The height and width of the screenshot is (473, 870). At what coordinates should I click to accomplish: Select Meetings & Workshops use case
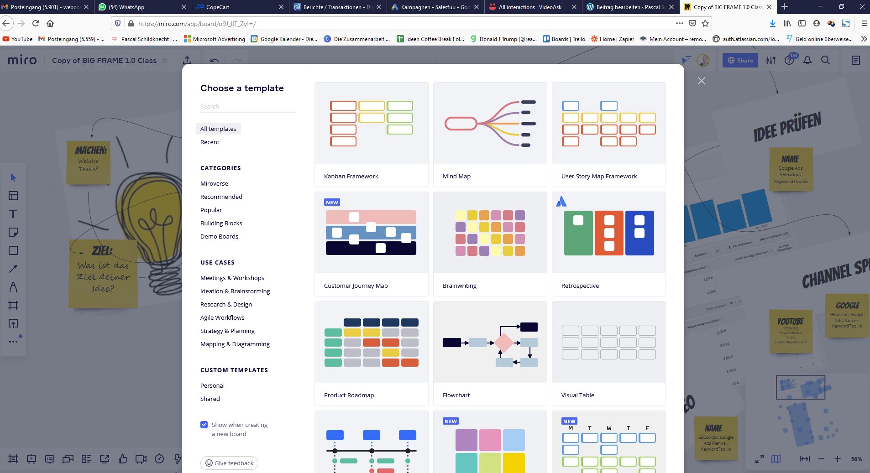tap(232, 278)
